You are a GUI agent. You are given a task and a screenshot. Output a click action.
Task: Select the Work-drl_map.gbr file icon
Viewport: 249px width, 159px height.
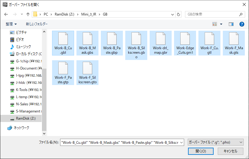pos(161,38)
